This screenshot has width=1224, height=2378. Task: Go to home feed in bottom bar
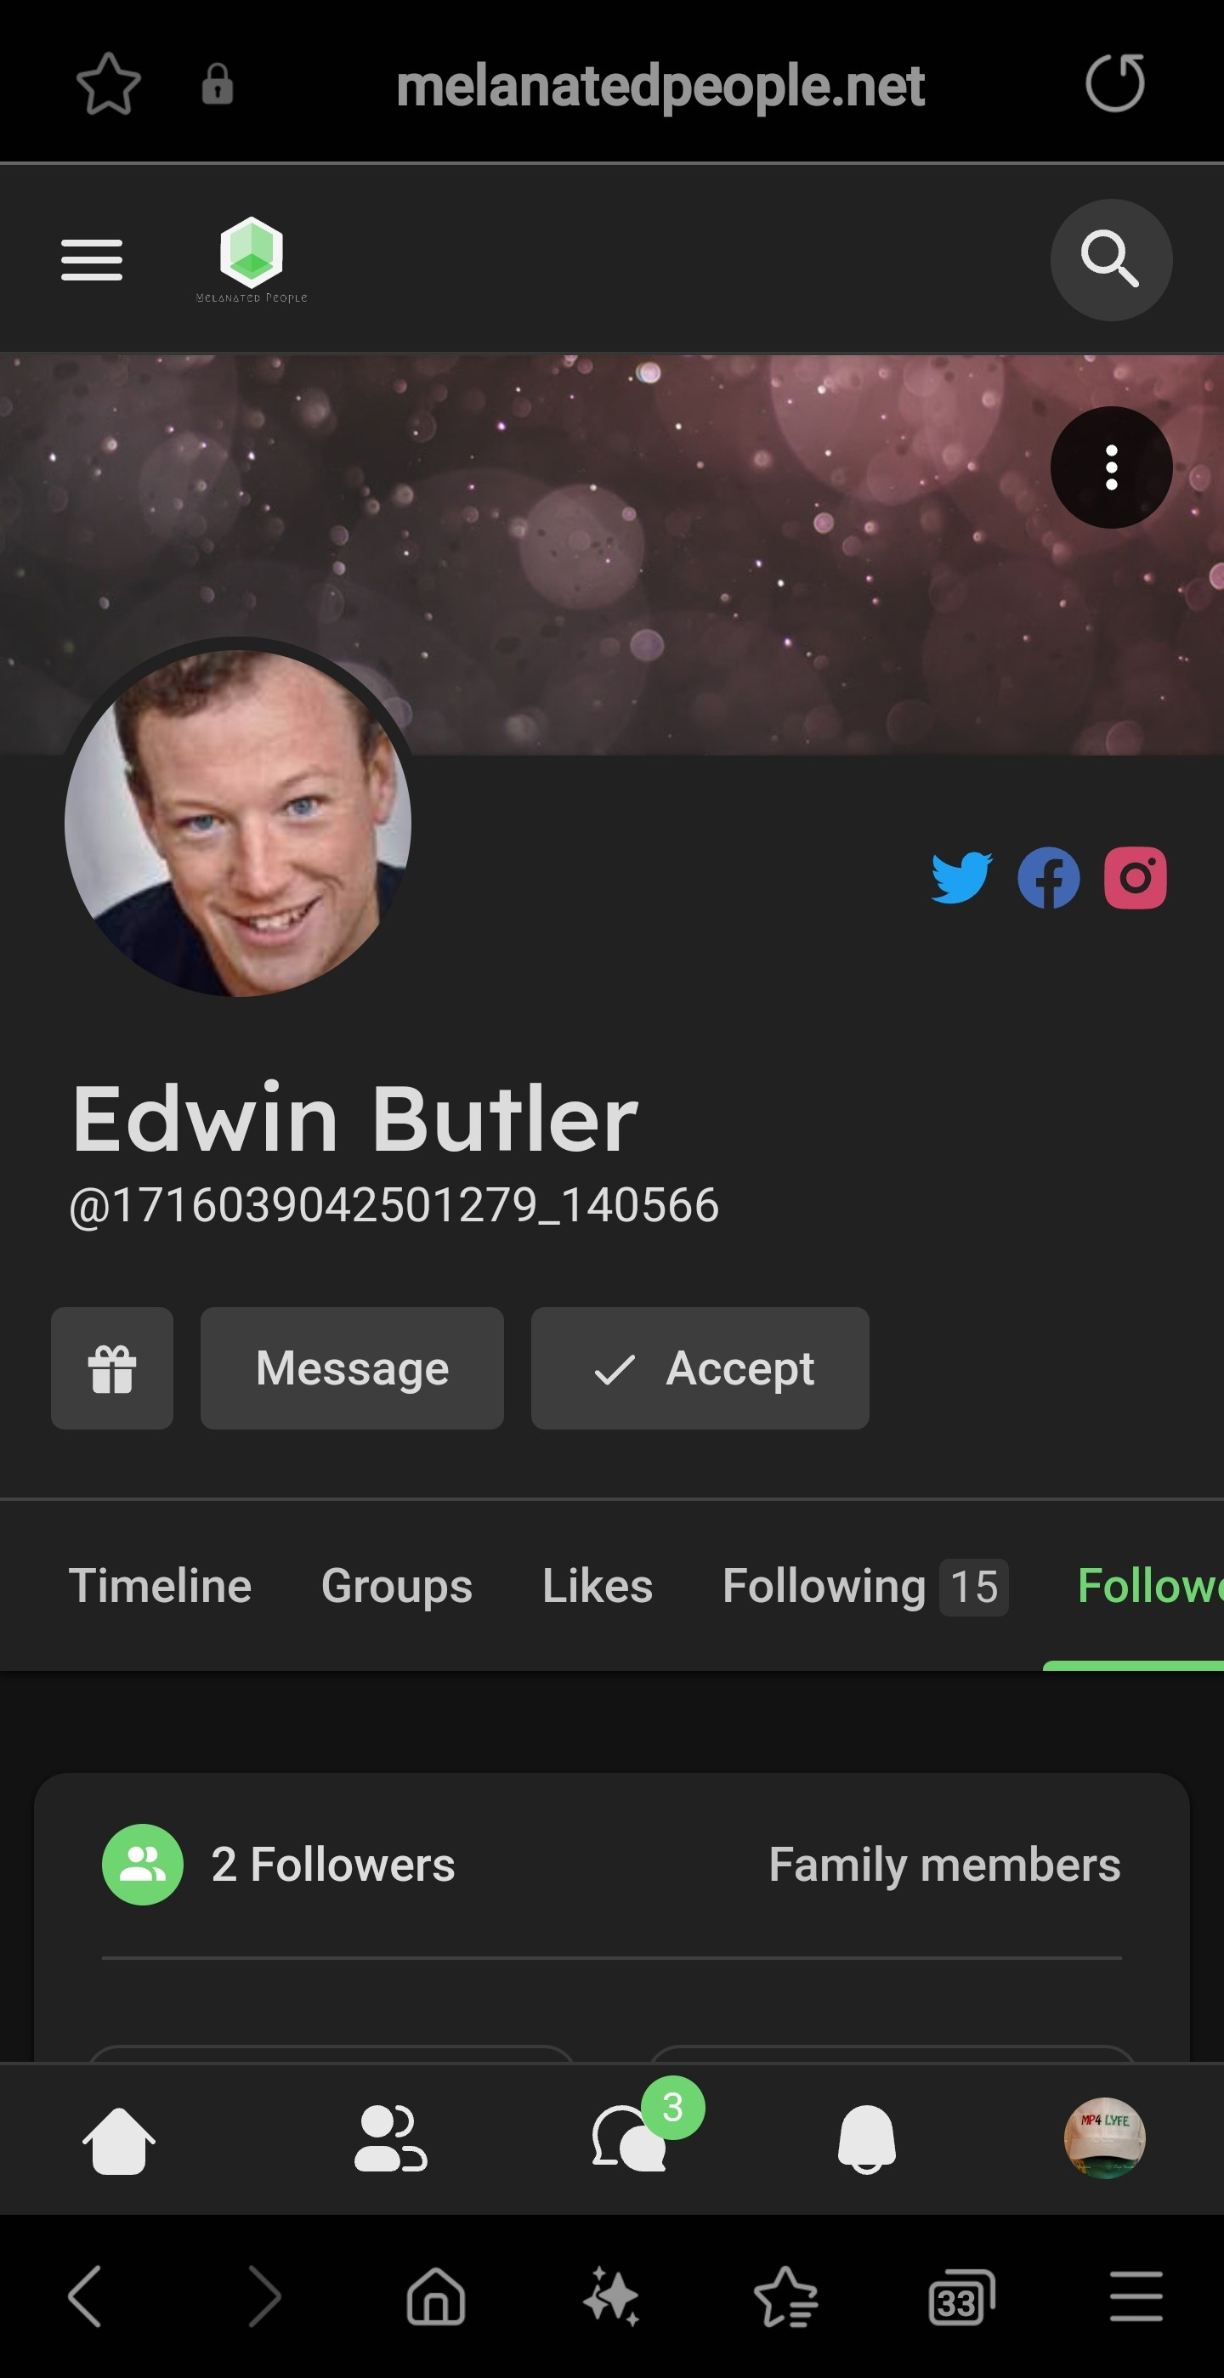[x=118, y=2140]
